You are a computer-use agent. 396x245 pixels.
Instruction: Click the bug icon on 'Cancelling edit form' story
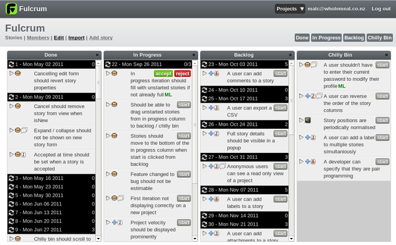tap(18, 73)
